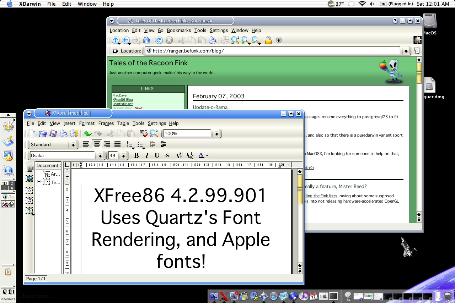Open the XFree86 Blog link

(x=123, y=100)
